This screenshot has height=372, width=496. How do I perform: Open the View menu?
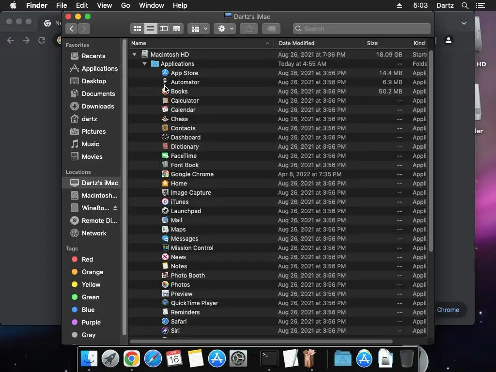[x=105, y=5]
